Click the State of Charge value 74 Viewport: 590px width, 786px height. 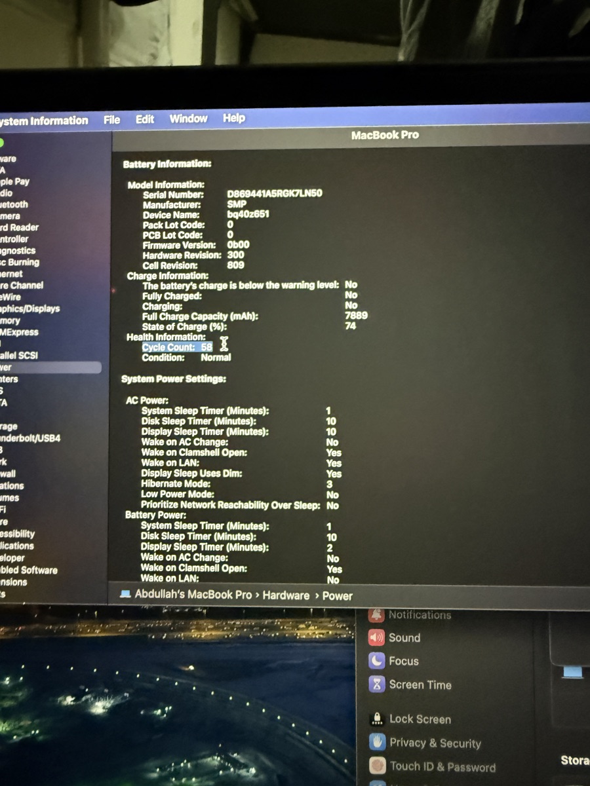(351, 326)
